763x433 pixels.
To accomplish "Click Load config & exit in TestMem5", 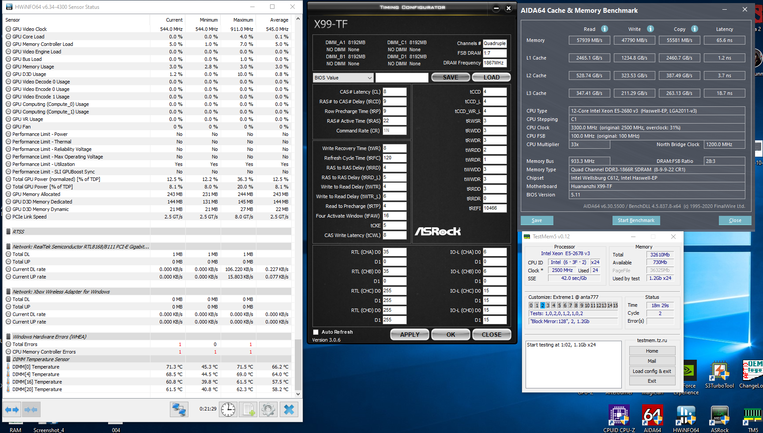I will [652, 371].
